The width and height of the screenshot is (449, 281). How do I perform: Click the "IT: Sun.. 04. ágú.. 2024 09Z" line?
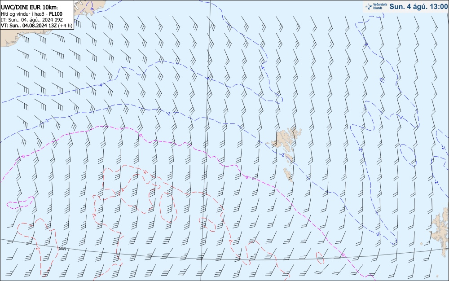31,20
